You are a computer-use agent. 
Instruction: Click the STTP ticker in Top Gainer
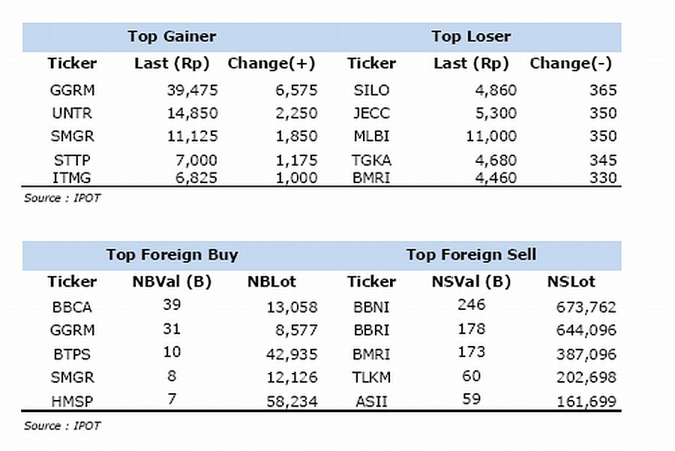click(72, 160)
